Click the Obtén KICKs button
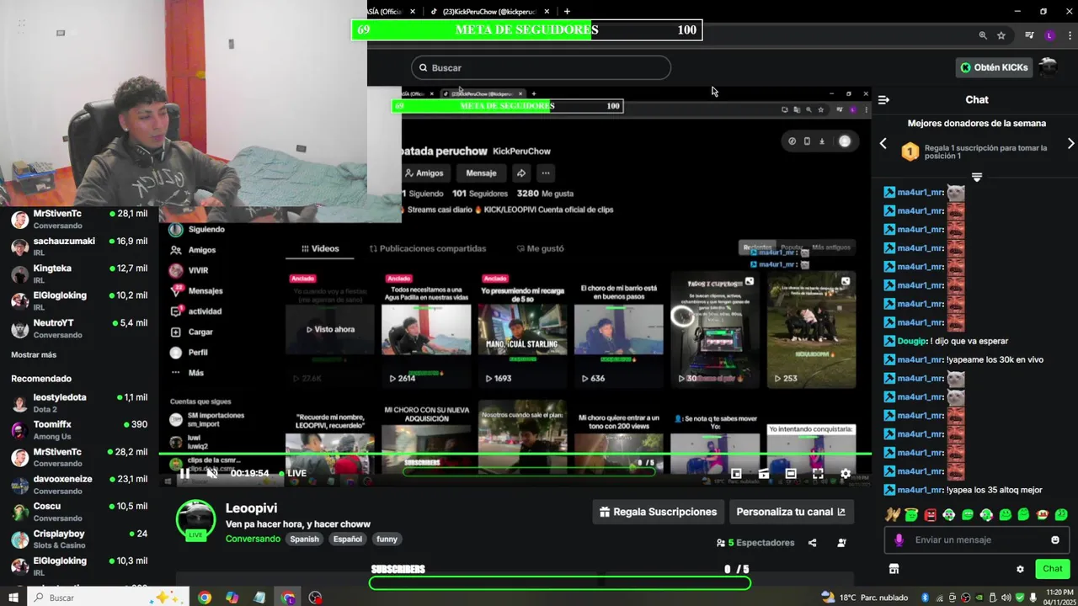Screen dimensions: 1078x606 (x=995, y=67)
